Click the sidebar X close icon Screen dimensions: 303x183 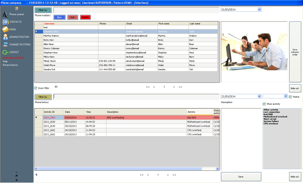(16, 180)
